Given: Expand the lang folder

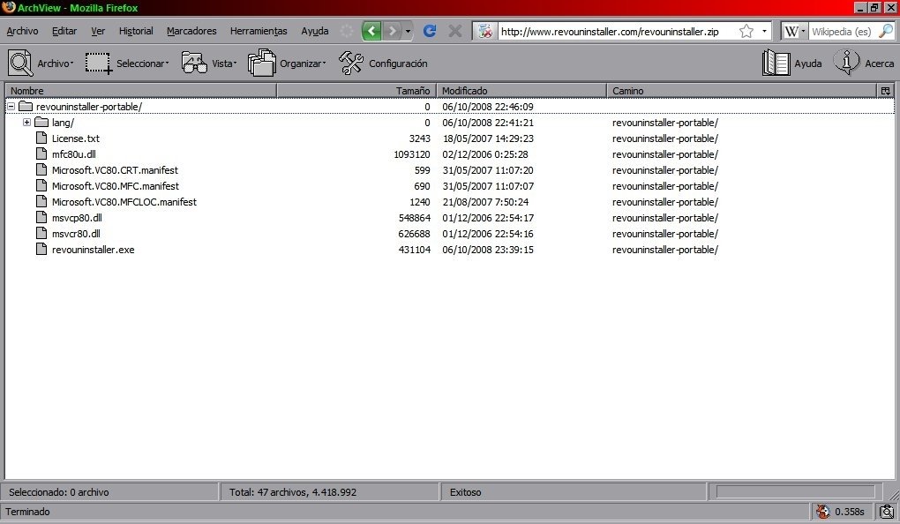Looking at the screenshot, I should click(27, 123).
